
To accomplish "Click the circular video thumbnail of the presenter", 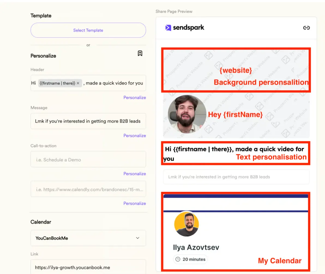I will coord(187,114).
